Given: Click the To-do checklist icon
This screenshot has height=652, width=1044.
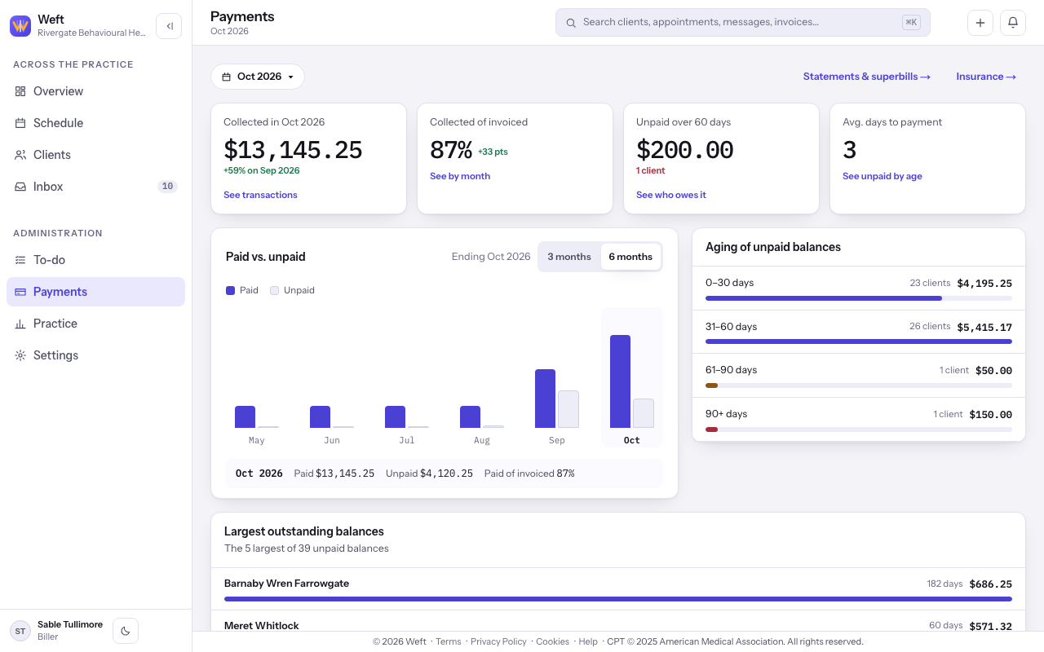Looking at the screenshot, I should 20,260.
